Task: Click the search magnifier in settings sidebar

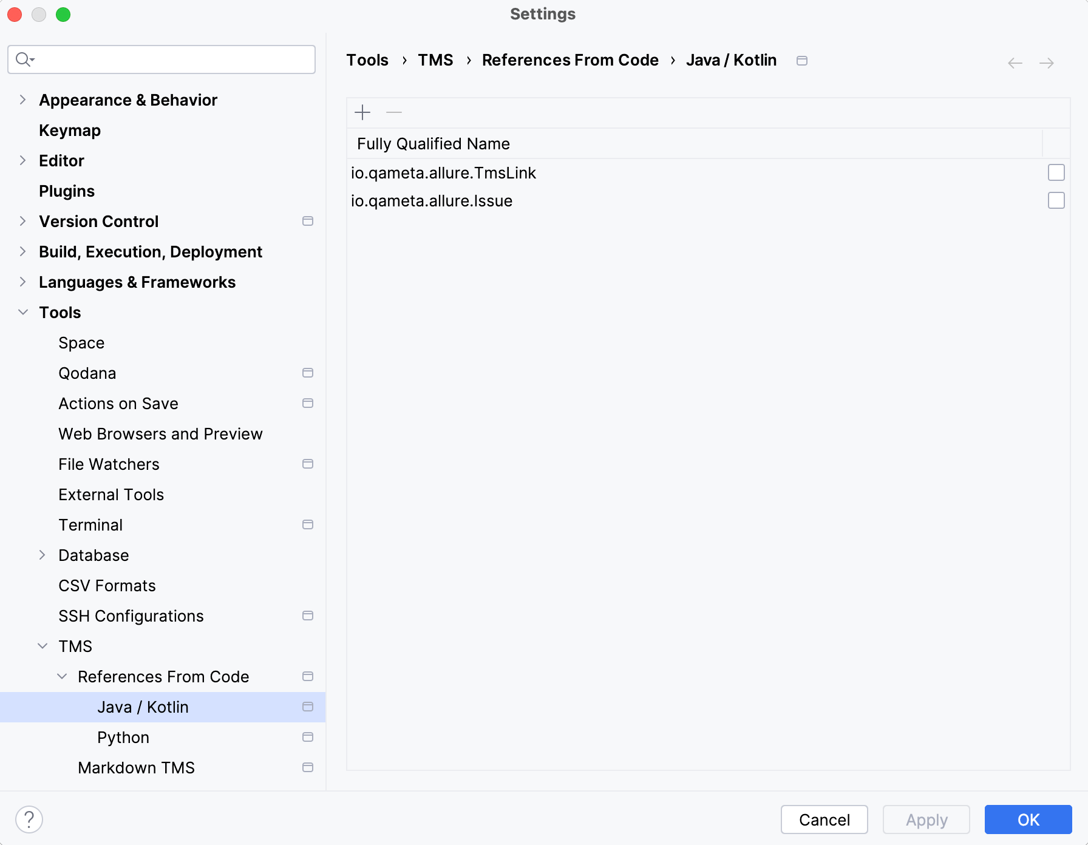Action: pyautogui.click(x=24, y=59)
